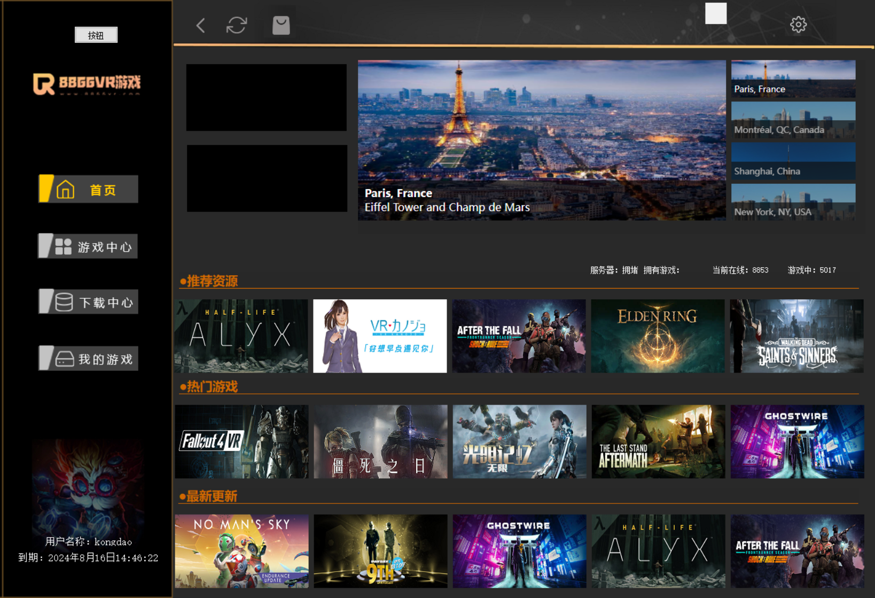Image resolution: width=875 pixels, height=598 pixels.
Task: Open the shopping bag icon
Action: click(x=281, y=25)
